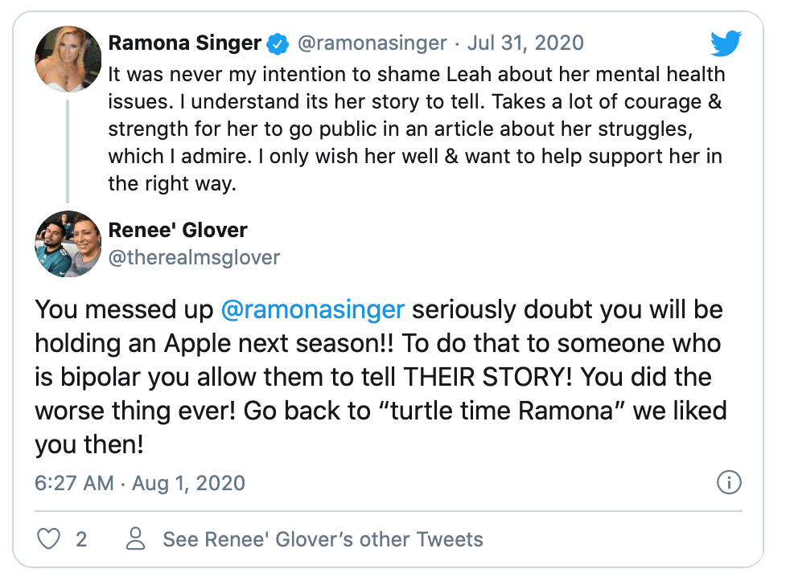Open the tweet info circle icon
The image size is (790, 577).
pos(728,483)
